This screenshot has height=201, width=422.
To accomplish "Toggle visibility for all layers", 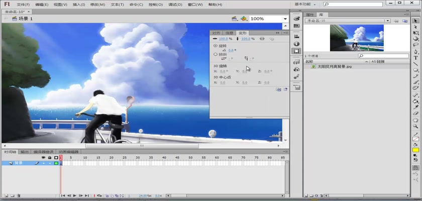I will coord(43,158).
